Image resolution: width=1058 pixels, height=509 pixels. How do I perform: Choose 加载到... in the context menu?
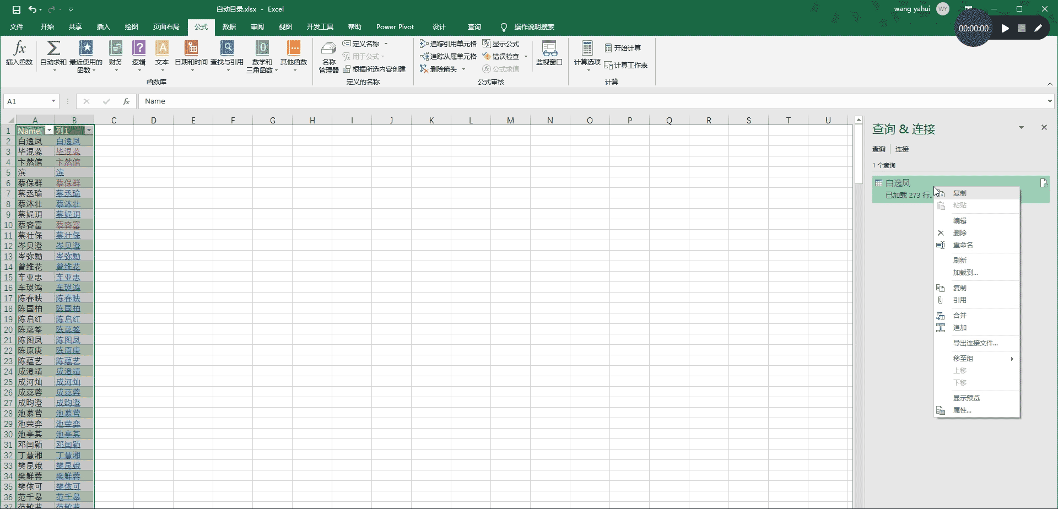[x=977, y=273]
